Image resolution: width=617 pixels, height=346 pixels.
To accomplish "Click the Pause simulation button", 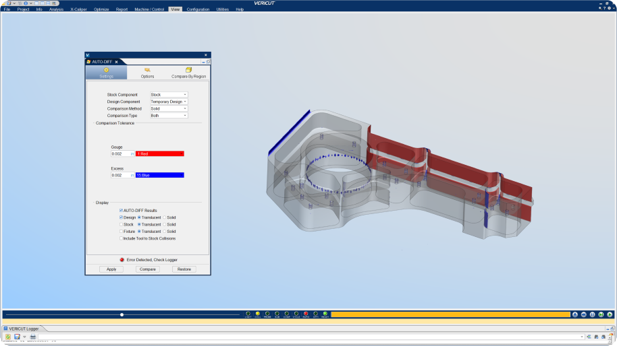I will [x=592, y=314].
